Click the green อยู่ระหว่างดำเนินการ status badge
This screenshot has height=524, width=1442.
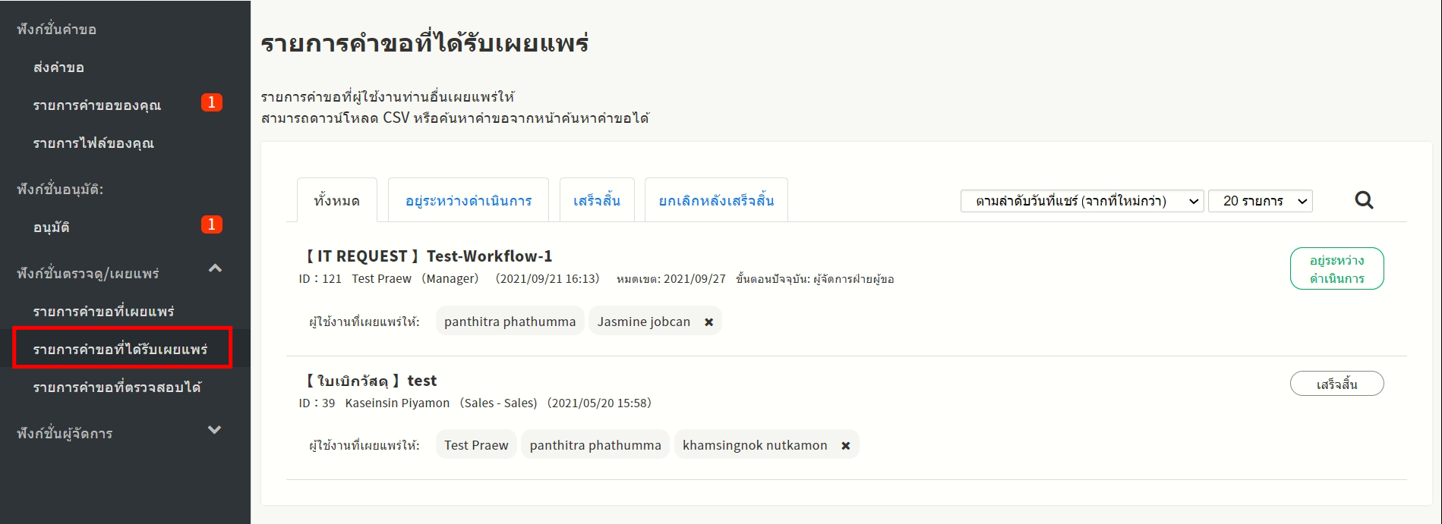[1336, 269]
